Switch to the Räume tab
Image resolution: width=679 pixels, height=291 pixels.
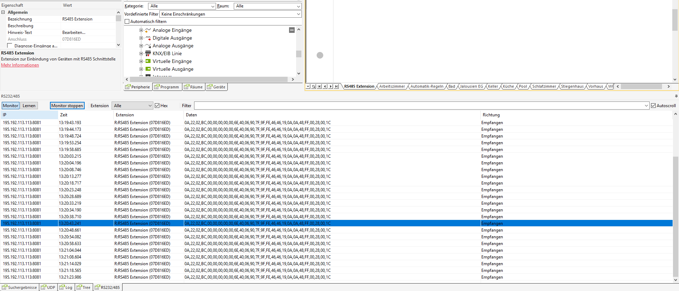[x=194, y=87]
